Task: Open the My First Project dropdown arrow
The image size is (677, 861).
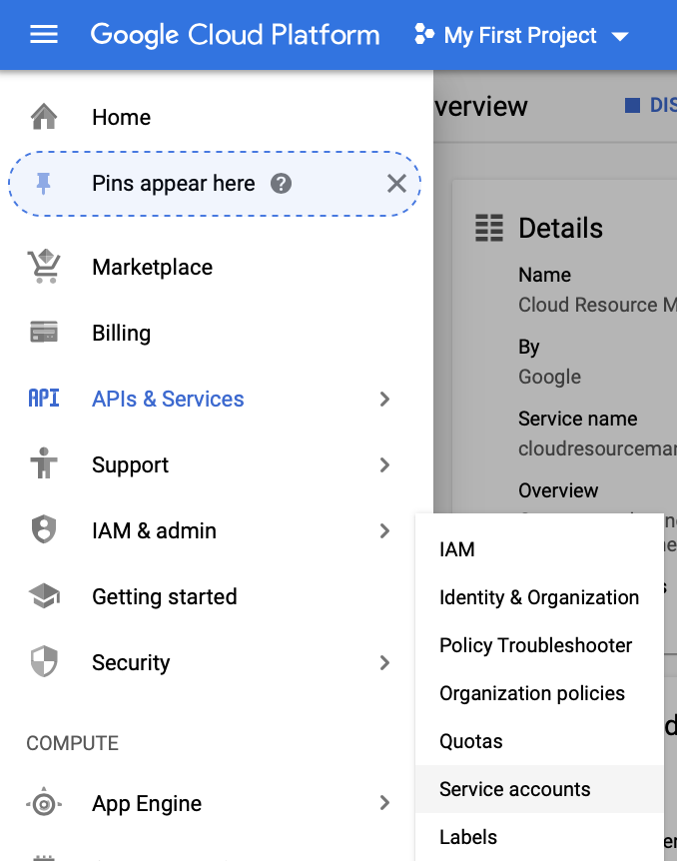Action: (x=620, y=37)
